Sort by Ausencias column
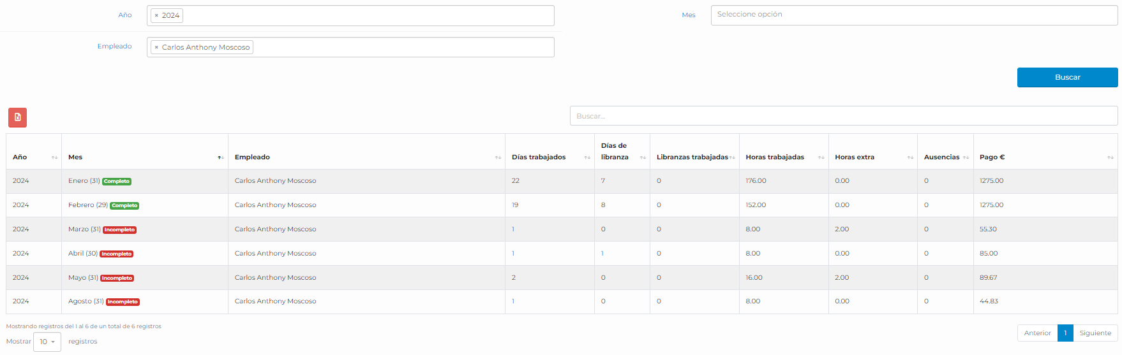This screenshot has width=1122, height=355. click(945, 157)
